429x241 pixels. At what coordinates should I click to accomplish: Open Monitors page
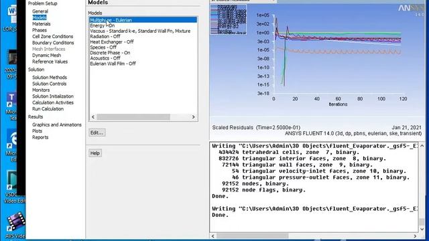click(x=41, y=90)
